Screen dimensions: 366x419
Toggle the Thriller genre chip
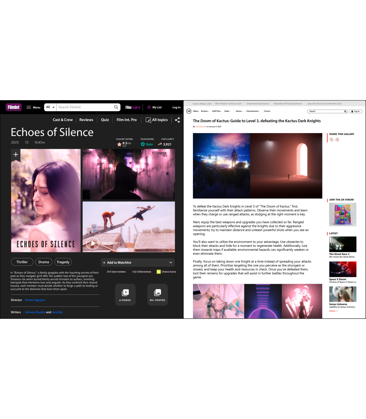pyautogui.click(x=22, y=262)
